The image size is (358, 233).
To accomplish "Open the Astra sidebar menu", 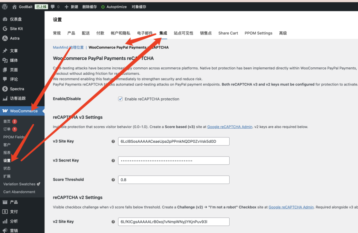I will (15, 38).
